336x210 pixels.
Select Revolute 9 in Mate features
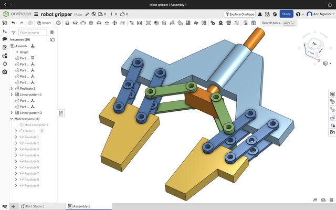coord(31,185)
